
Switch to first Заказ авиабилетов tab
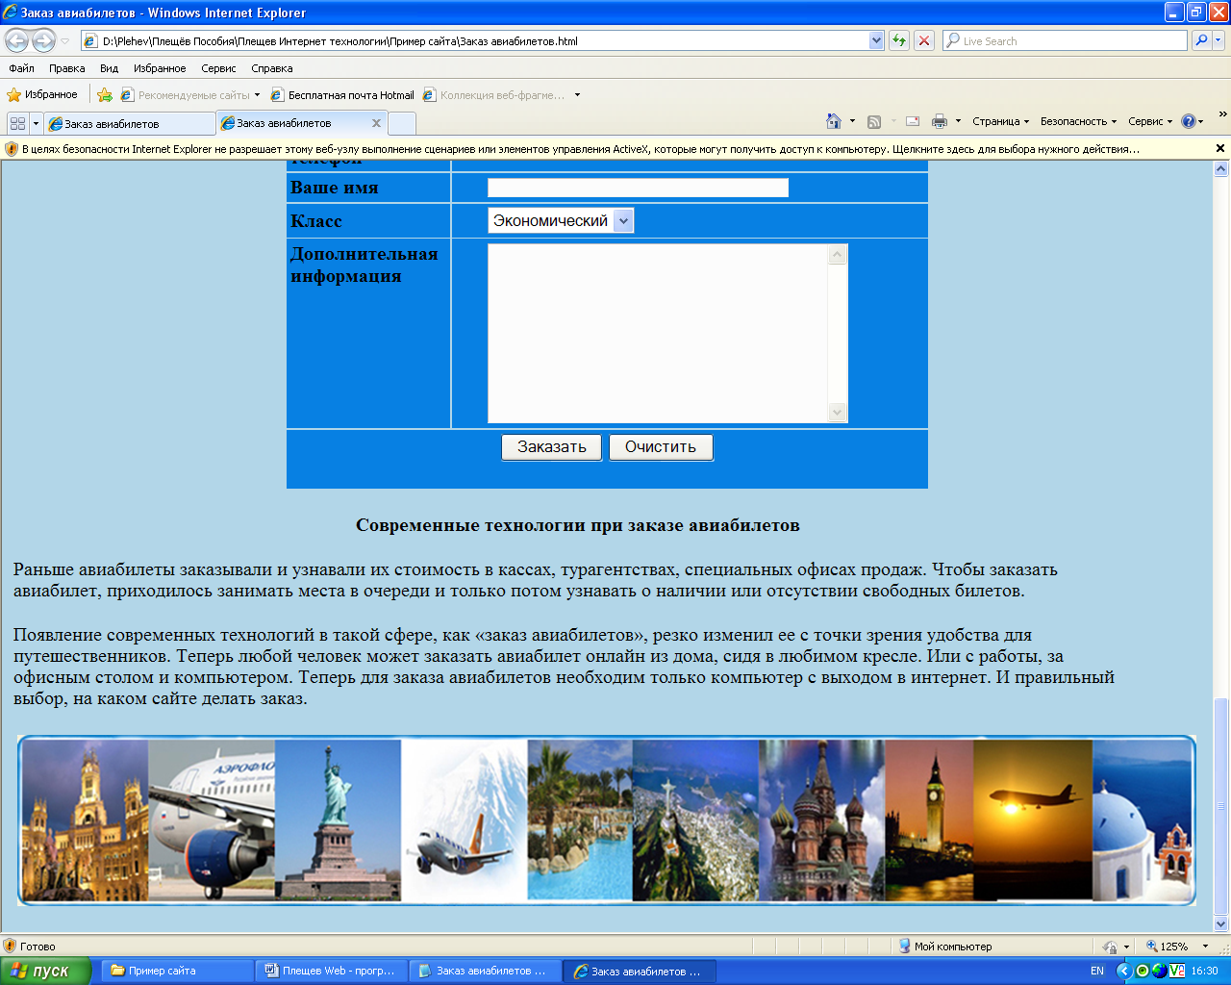tap(130, 123)
